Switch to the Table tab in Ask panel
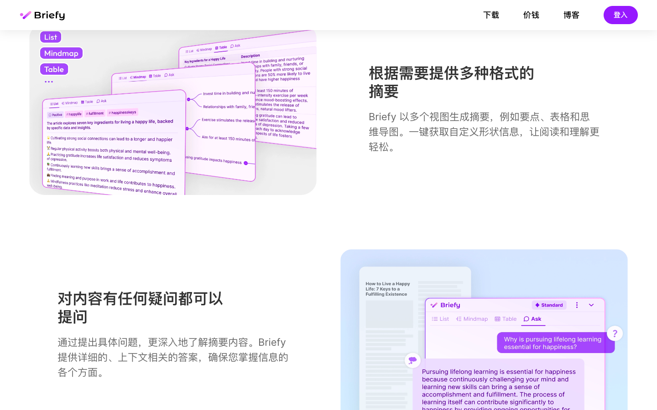 [506, 319]
